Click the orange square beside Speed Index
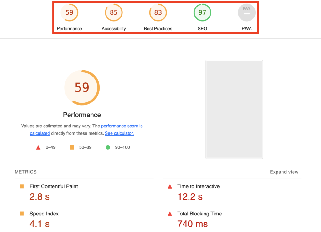Screen dimensions: 321x232 pyautogui.click(x=22, y=214)
